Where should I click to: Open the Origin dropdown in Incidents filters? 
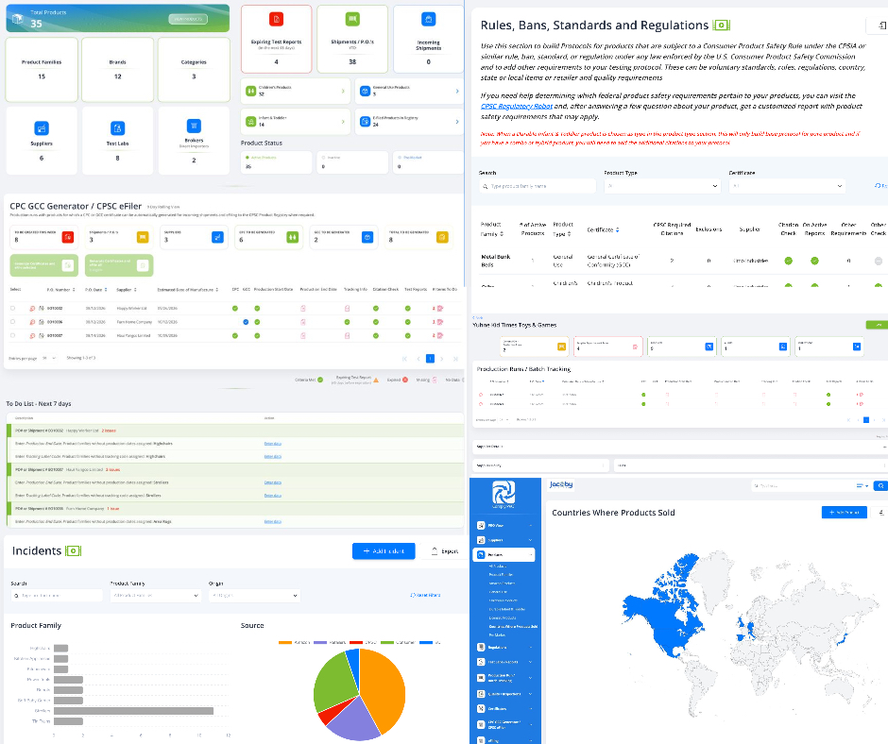coord(254,596)
